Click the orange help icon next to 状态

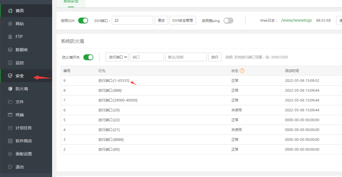[242, 71]
